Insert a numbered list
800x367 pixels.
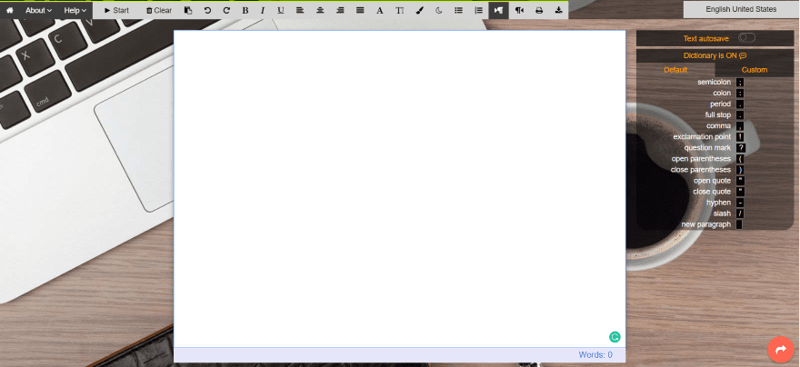click(x=478, y=10)
